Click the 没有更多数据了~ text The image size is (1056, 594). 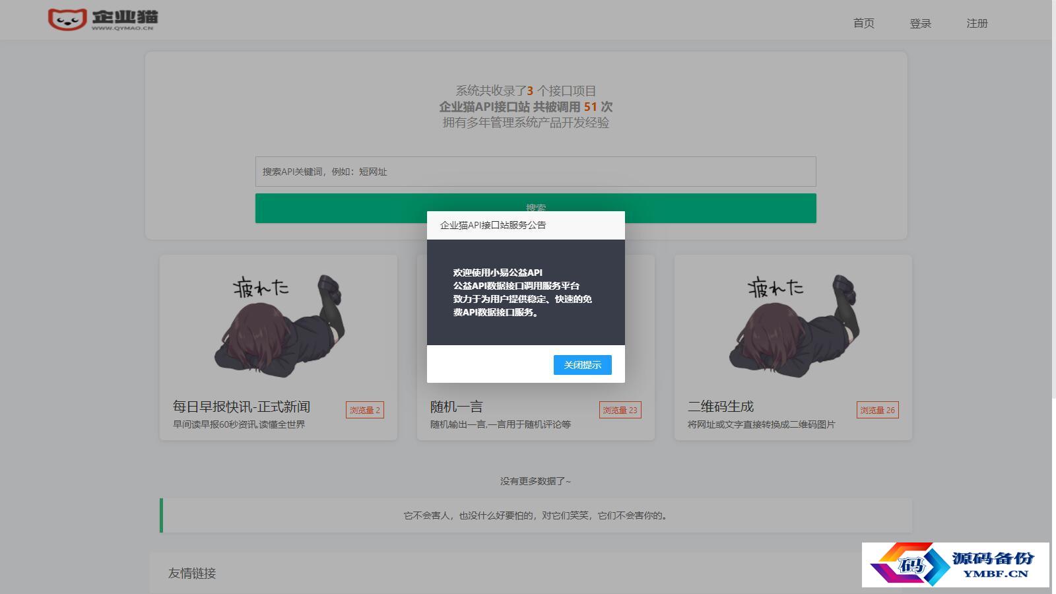click(x=535, y=481)
